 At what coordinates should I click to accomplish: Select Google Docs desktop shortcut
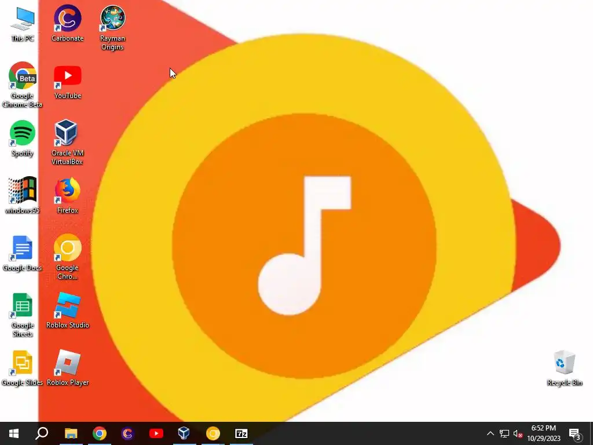tap(23, 254)
